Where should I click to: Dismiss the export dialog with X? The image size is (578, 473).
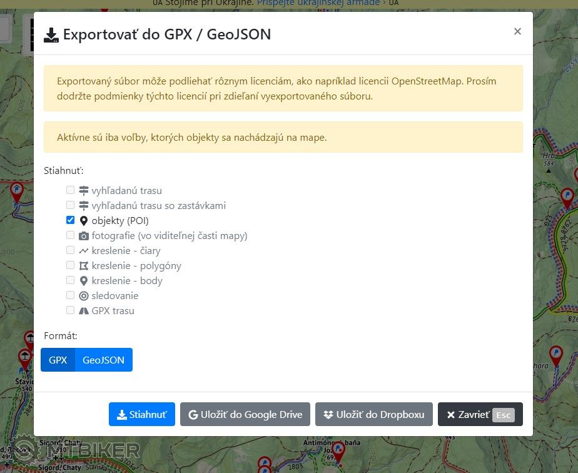[517, 31]
